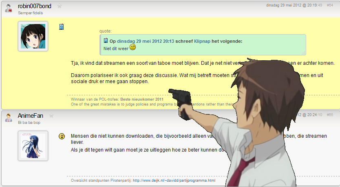Open the robin007bond username link
Screen dimensions: 340x187
35,6
